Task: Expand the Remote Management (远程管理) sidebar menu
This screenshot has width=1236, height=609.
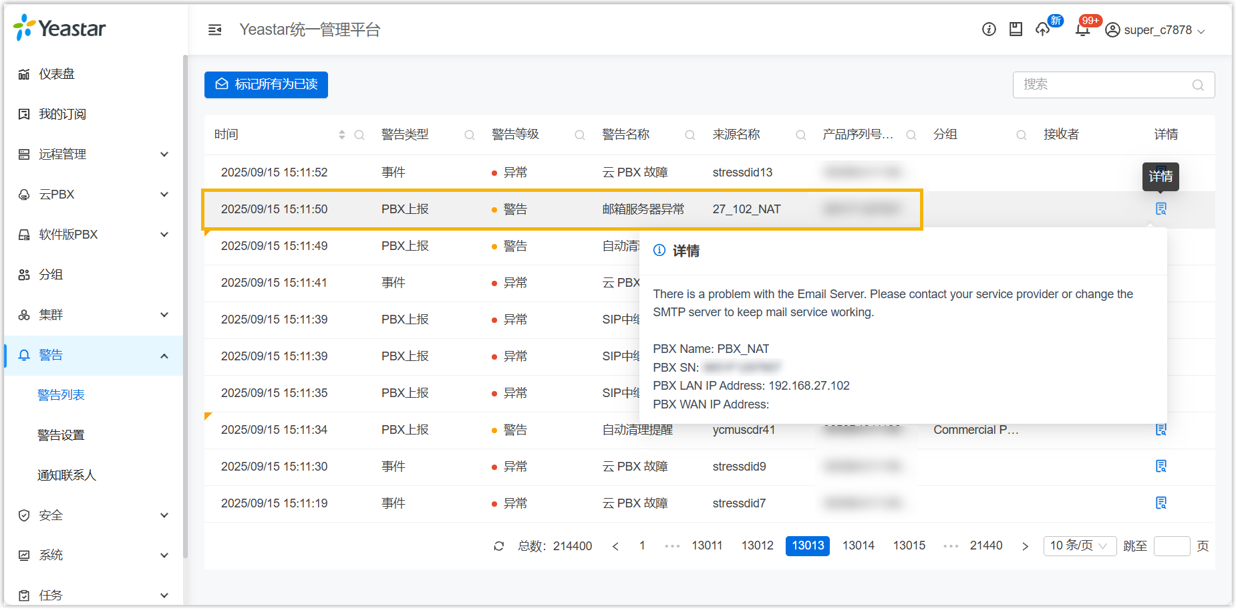Action: (x=94, y=154)
